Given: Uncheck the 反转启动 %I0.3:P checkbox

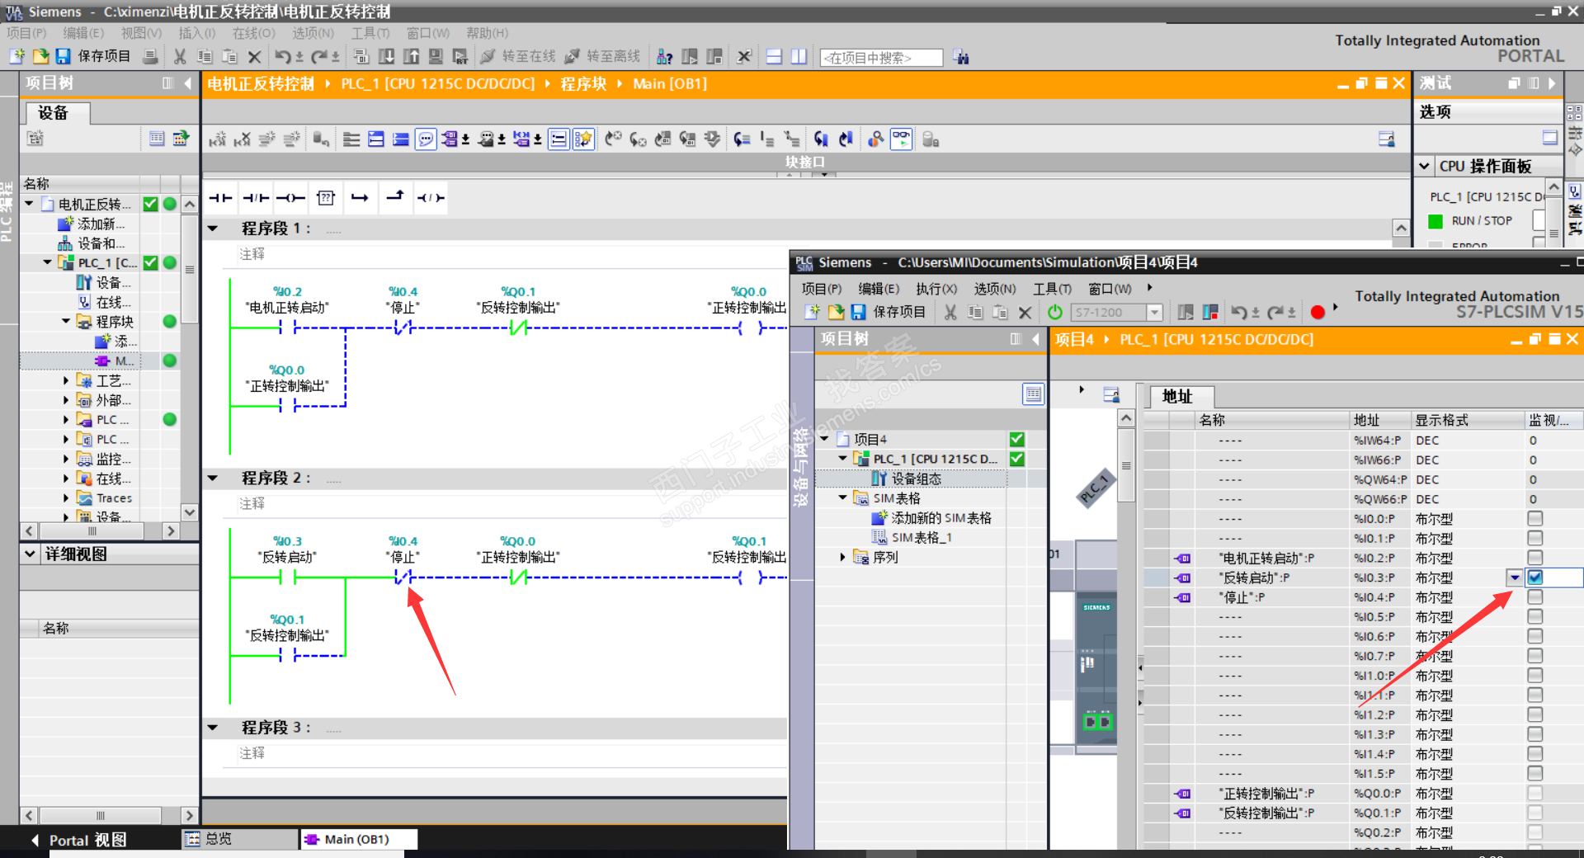Looking at the screenshot, I should (1534, 577).
